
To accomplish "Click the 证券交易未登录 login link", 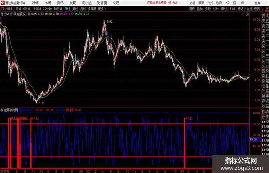I will (157, 3).
